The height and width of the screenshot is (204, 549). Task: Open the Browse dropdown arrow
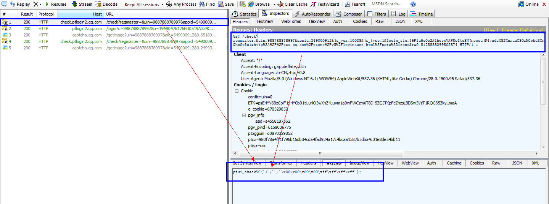click(x=274, y=5)
